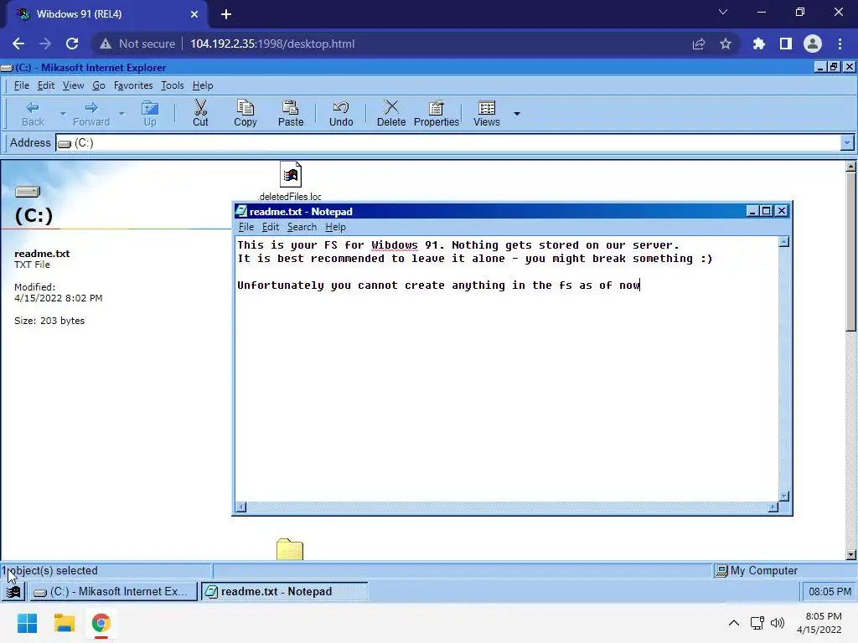Cut the selection using the scissors icon

click(x=200, y=114)
